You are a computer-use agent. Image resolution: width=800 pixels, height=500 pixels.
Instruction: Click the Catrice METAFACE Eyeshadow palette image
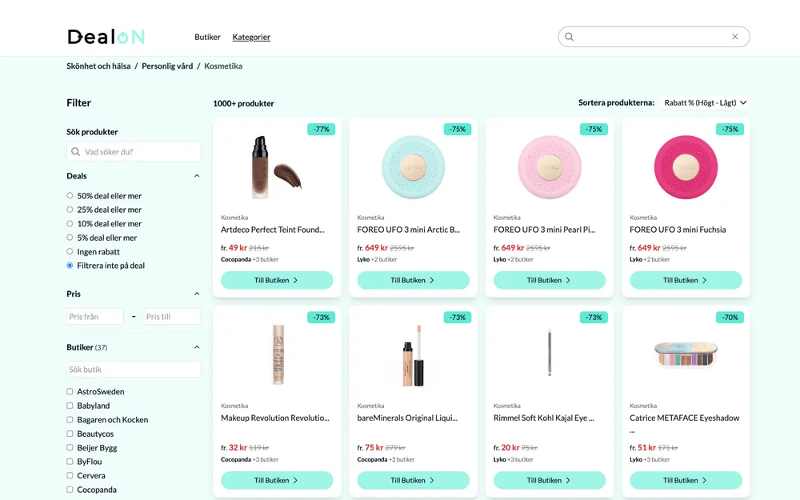coord(686,354)
